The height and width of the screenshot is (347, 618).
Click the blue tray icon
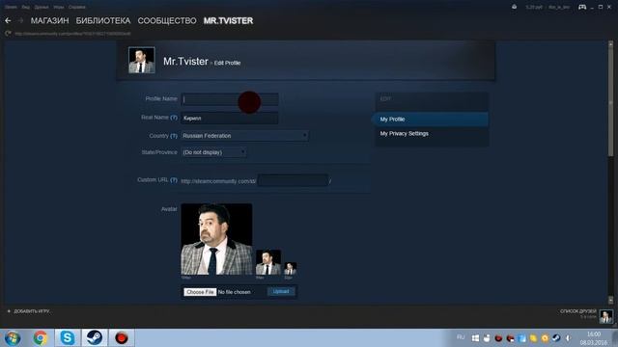521,338
